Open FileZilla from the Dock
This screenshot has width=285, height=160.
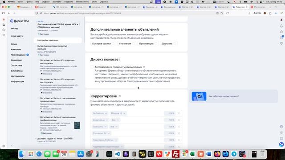(x=176, y=154)
